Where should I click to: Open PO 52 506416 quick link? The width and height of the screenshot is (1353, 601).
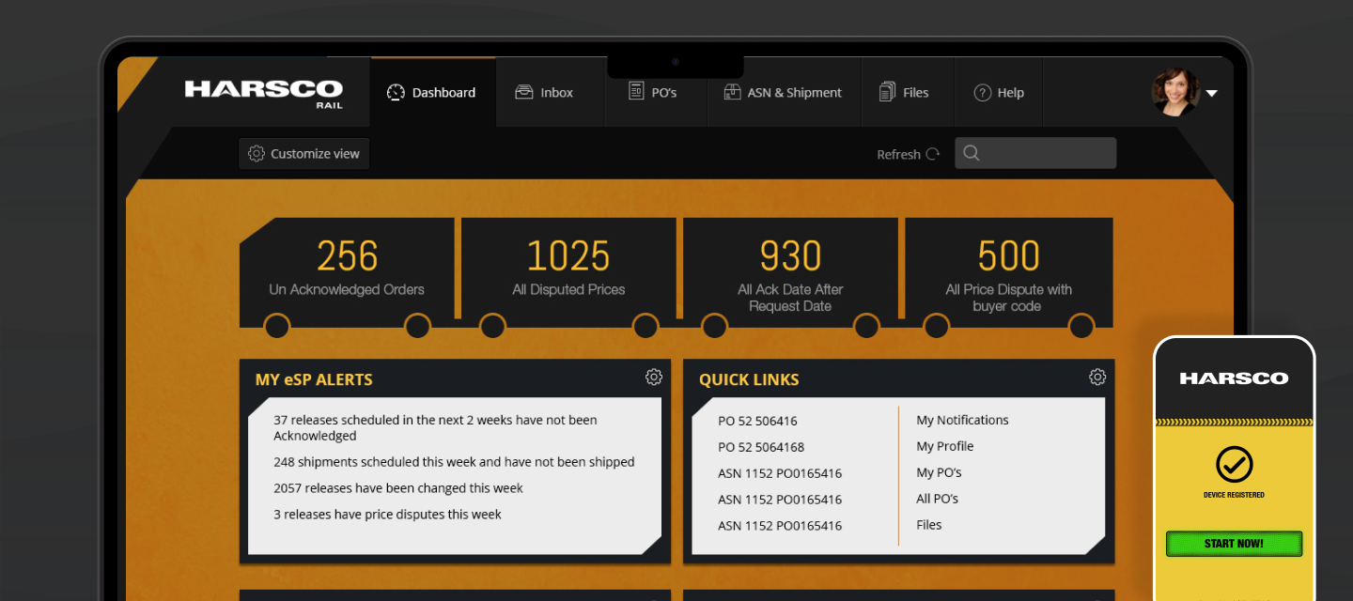click(757, 421)
